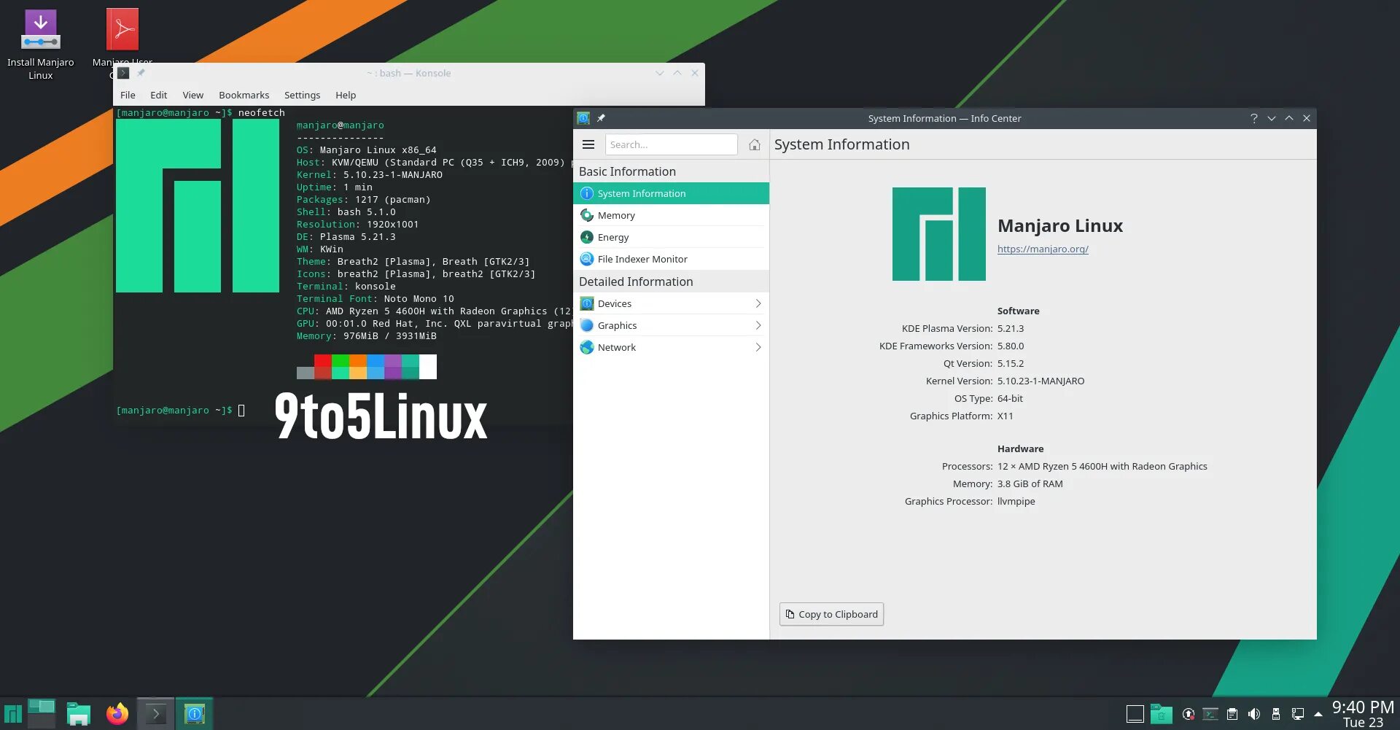Image resolution: width=1400 pixels, height=730 pixels.
Task: Open the software updates tray icon
Action: click(1189, 714)
